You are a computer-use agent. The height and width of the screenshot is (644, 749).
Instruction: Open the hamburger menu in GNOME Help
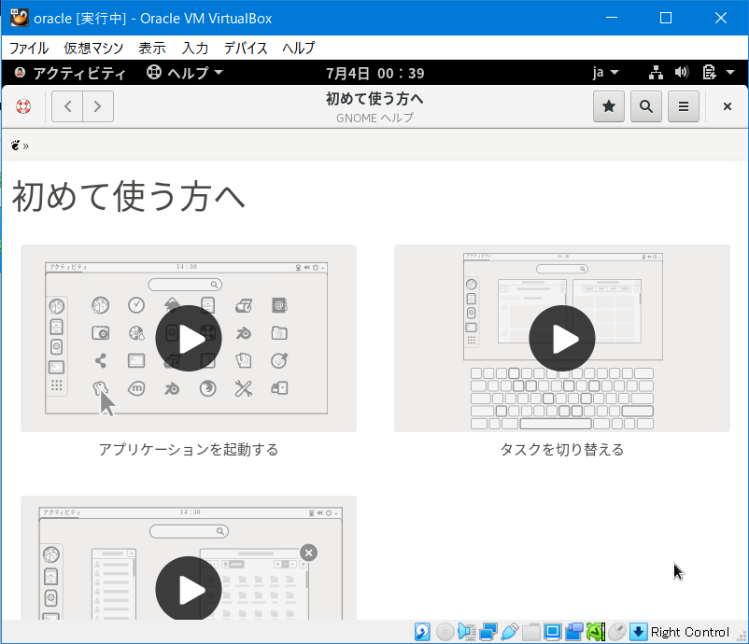coord(683,106)
